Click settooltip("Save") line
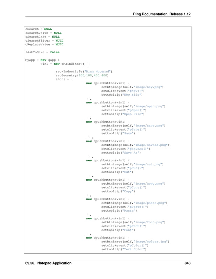This screenshot has height=279, width=216. (x=118, y=133)
